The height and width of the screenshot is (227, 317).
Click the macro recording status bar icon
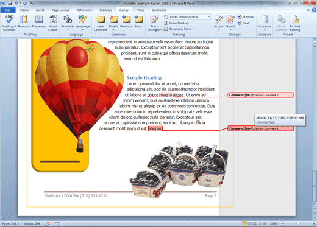(57, 223)
